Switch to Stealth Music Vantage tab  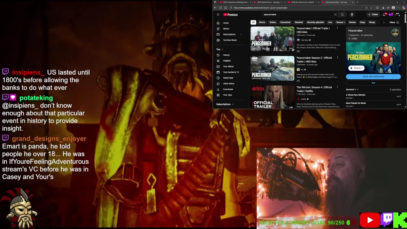click(270, 2)
